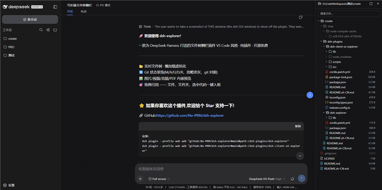Image resolution: width=382 pixels, height=190 pixels.
Task: Collapse the root create folder chevron
Action: pyautogui.click(x=318, y=21)
